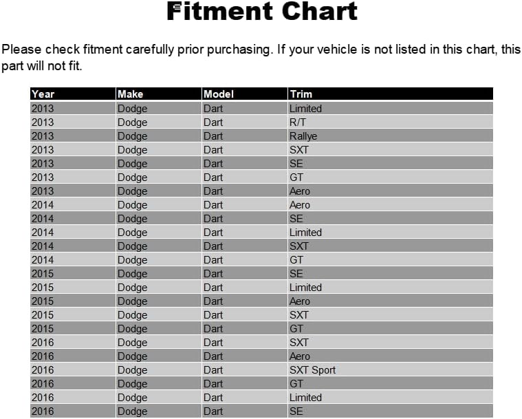Click the Year column header
Screen dimensions: 522x419
(73, 94)
